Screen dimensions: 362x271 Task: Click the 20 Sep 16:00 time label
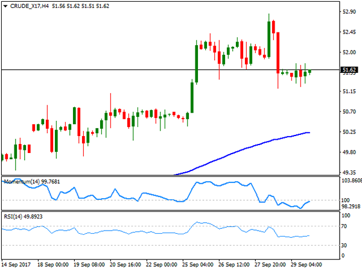(x=125, y=264)
